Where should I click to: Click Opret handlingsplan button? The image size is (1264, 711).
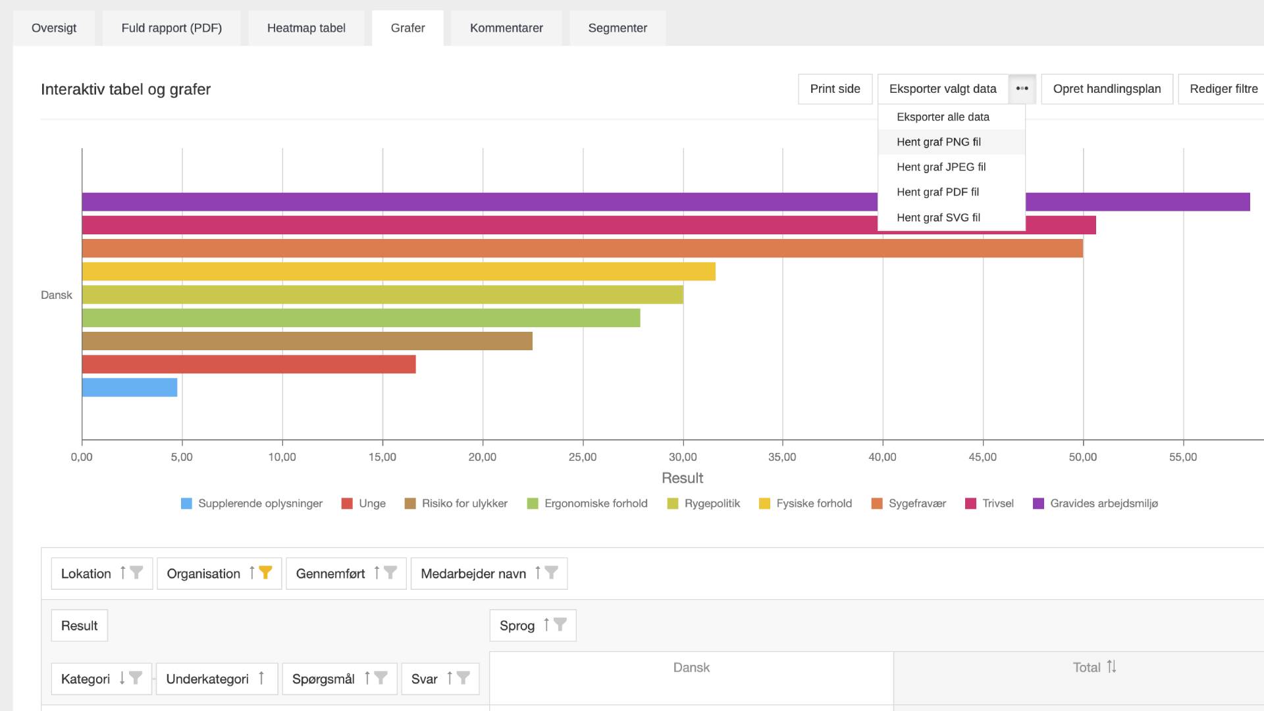point(1107,89)
